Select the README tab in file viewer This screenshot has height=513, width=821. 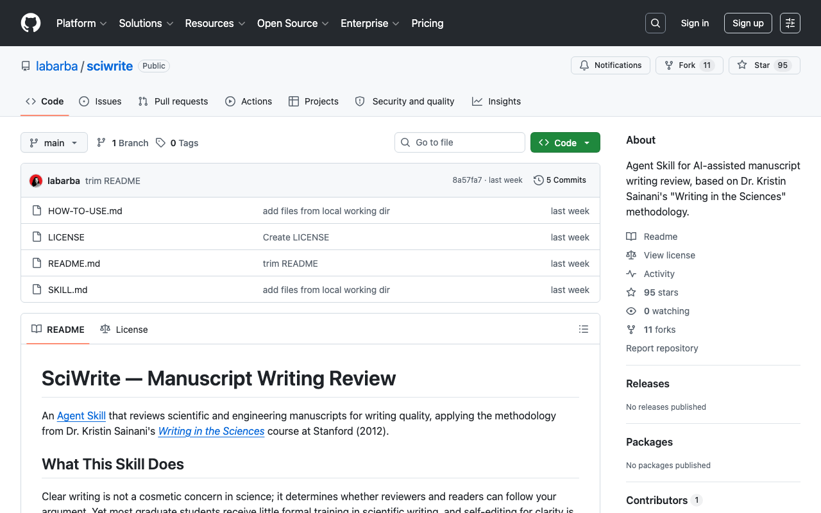(x=58, y=329)
